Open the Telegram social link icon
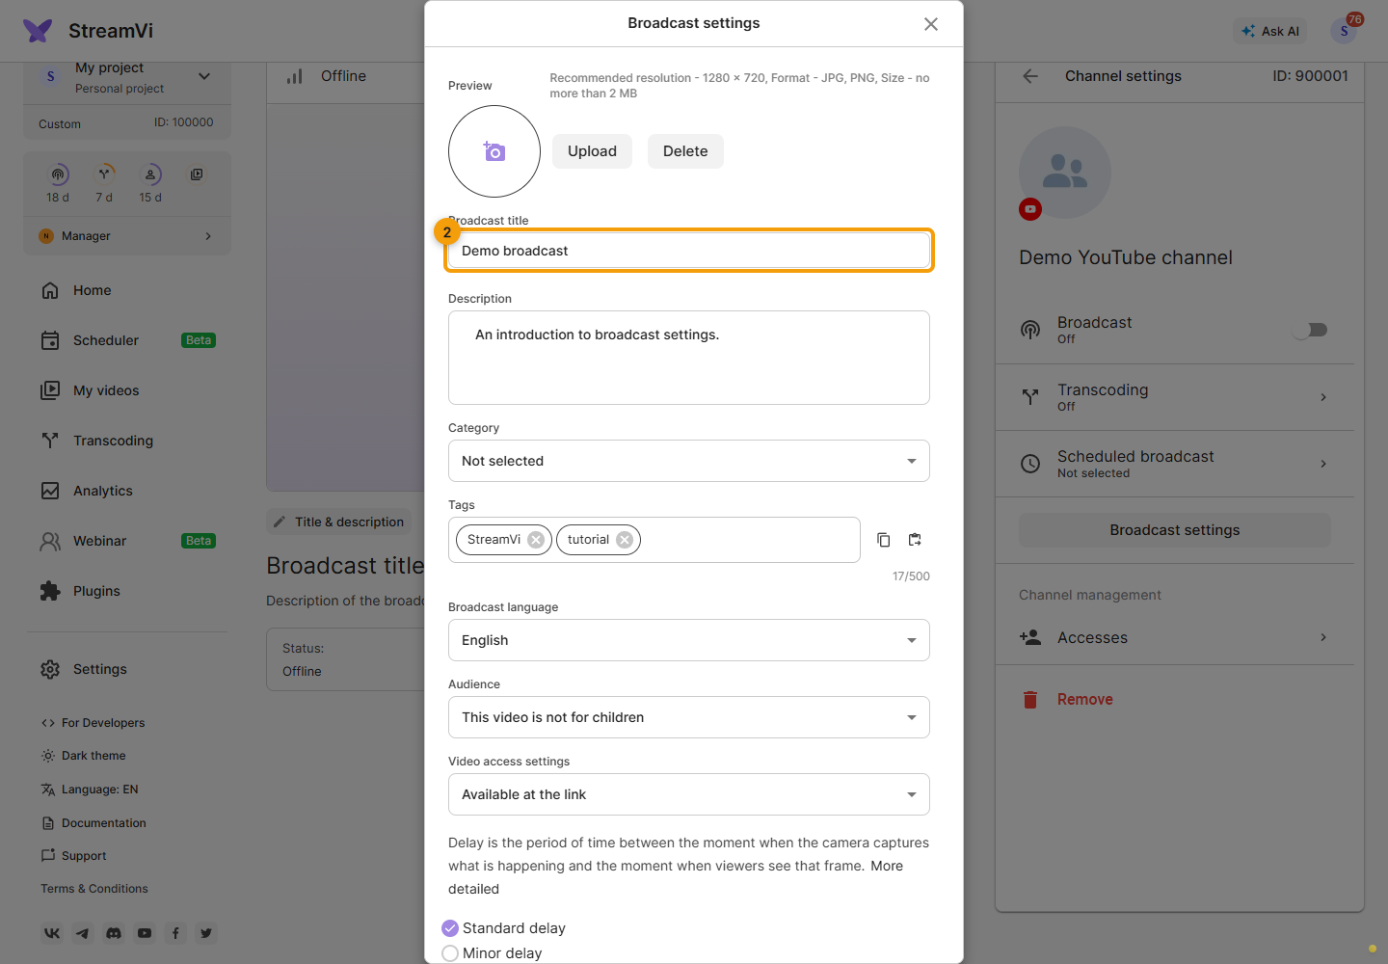1388x964 pixels. (83, 933)
